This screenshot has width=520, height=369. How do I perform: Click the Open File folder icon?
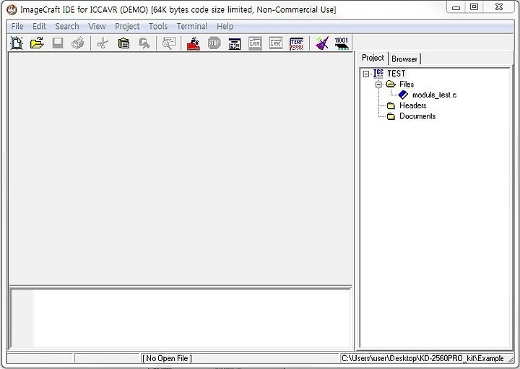click(x=37, y=43)
